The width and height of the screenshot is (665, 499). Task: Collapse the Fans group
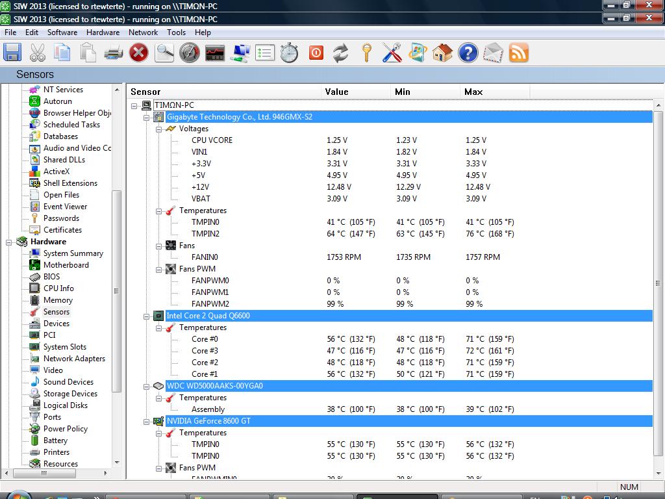(x=158, y=246)
